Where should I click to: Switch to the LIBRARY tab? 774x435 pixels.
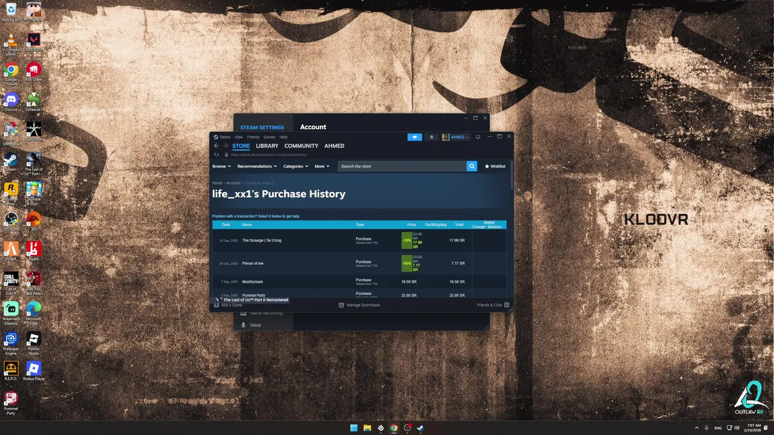pos(267,146)
